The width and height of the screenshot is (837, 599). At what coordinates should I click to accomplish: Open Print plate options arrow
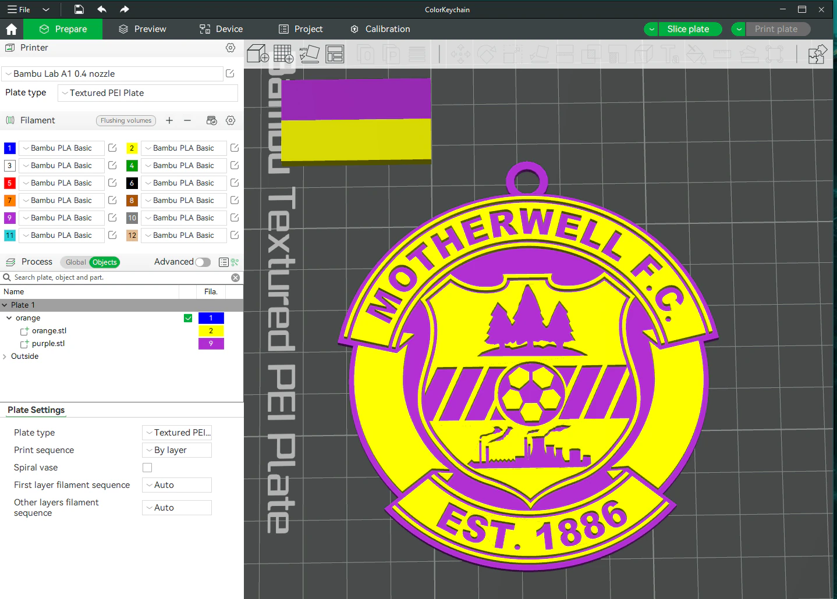(739, 29)
